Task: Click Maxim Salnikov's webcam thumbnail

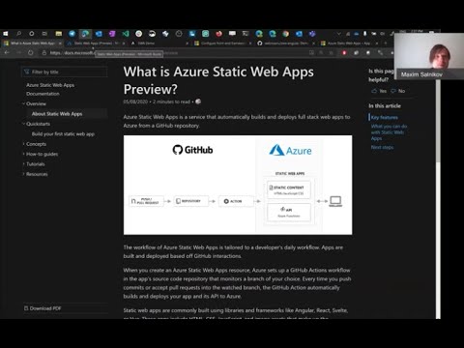Action: point(429,56)
